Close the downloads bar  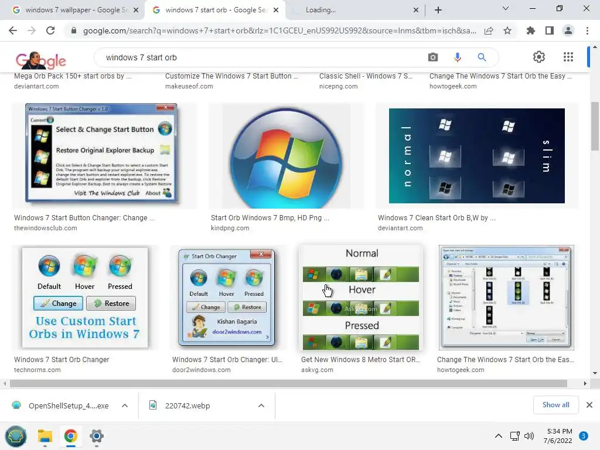tap(589, 405)
